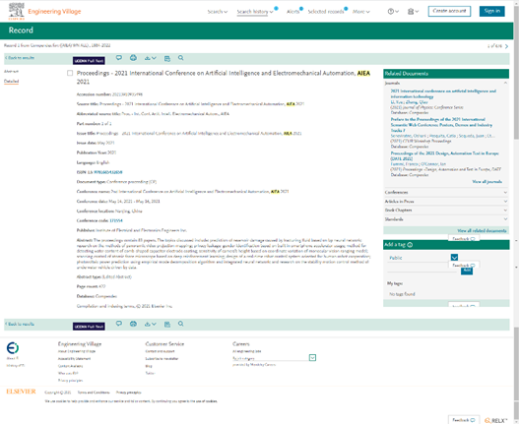Click View all journals link
This screenshot has width=519, height=424.
(x=487, y=182)
